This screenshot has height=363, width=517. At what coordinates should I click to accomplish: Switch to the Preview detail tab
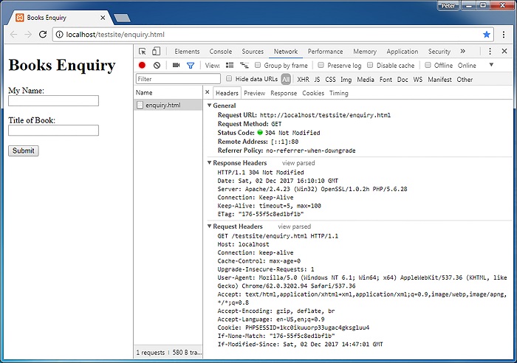tap(254, 93)
